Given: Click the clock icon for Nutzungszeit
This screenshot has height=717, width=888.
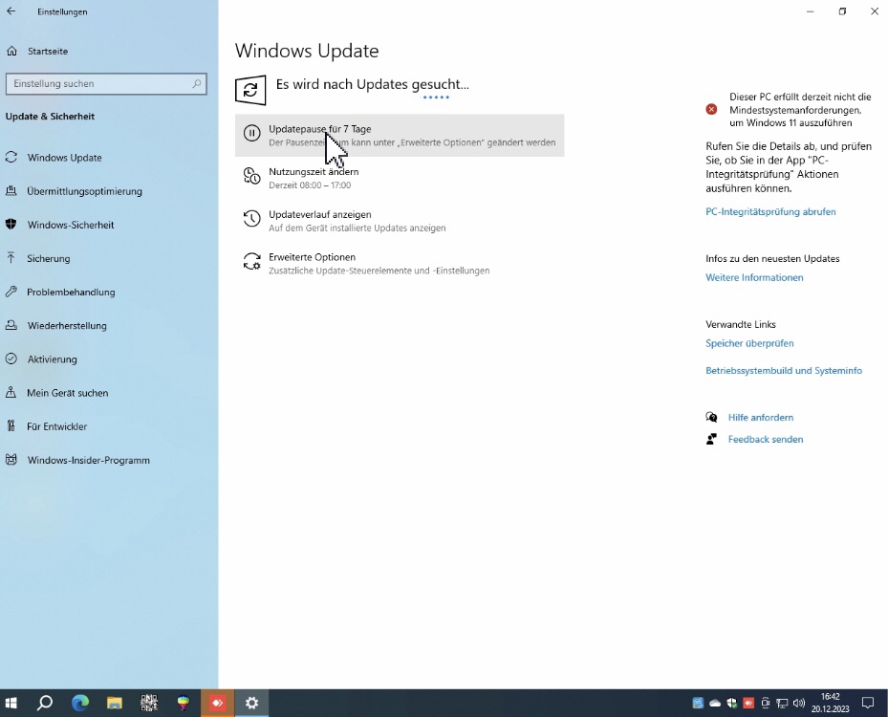Looking at the screenshot, I should pos(252,176).
